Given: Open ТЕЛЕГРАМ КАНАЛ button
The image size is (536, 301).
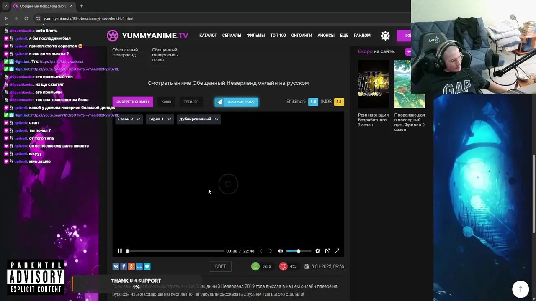Looking at the screenshot, I should point(237,102).
